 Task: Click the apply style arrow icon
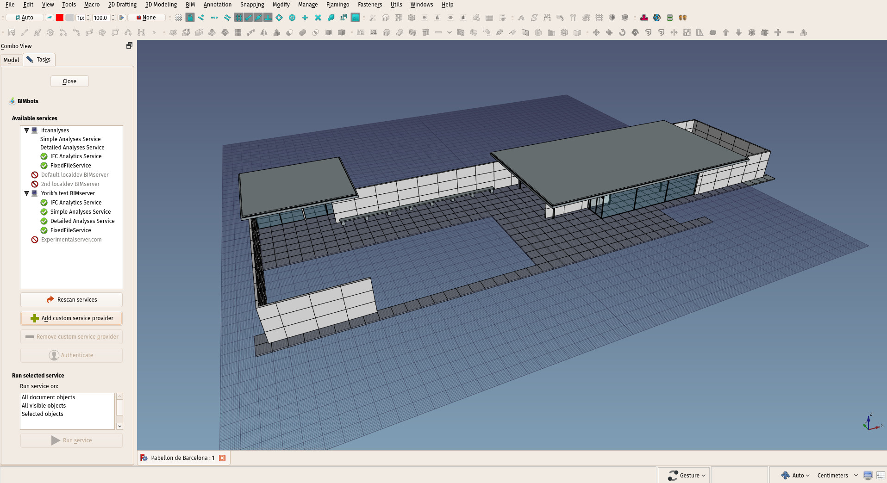coord(122,18)
